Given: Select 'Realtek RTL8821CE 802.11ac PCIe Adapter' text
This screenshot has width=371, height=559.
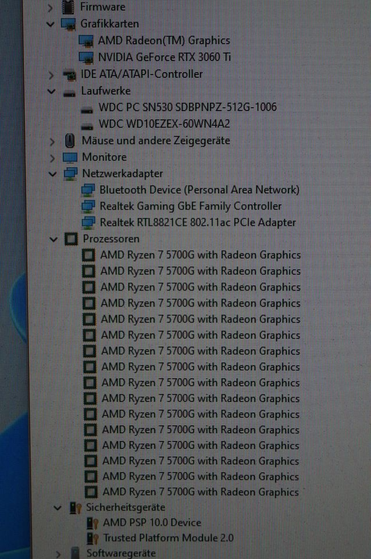Looking at the screenshot, I should coord(198,223).
